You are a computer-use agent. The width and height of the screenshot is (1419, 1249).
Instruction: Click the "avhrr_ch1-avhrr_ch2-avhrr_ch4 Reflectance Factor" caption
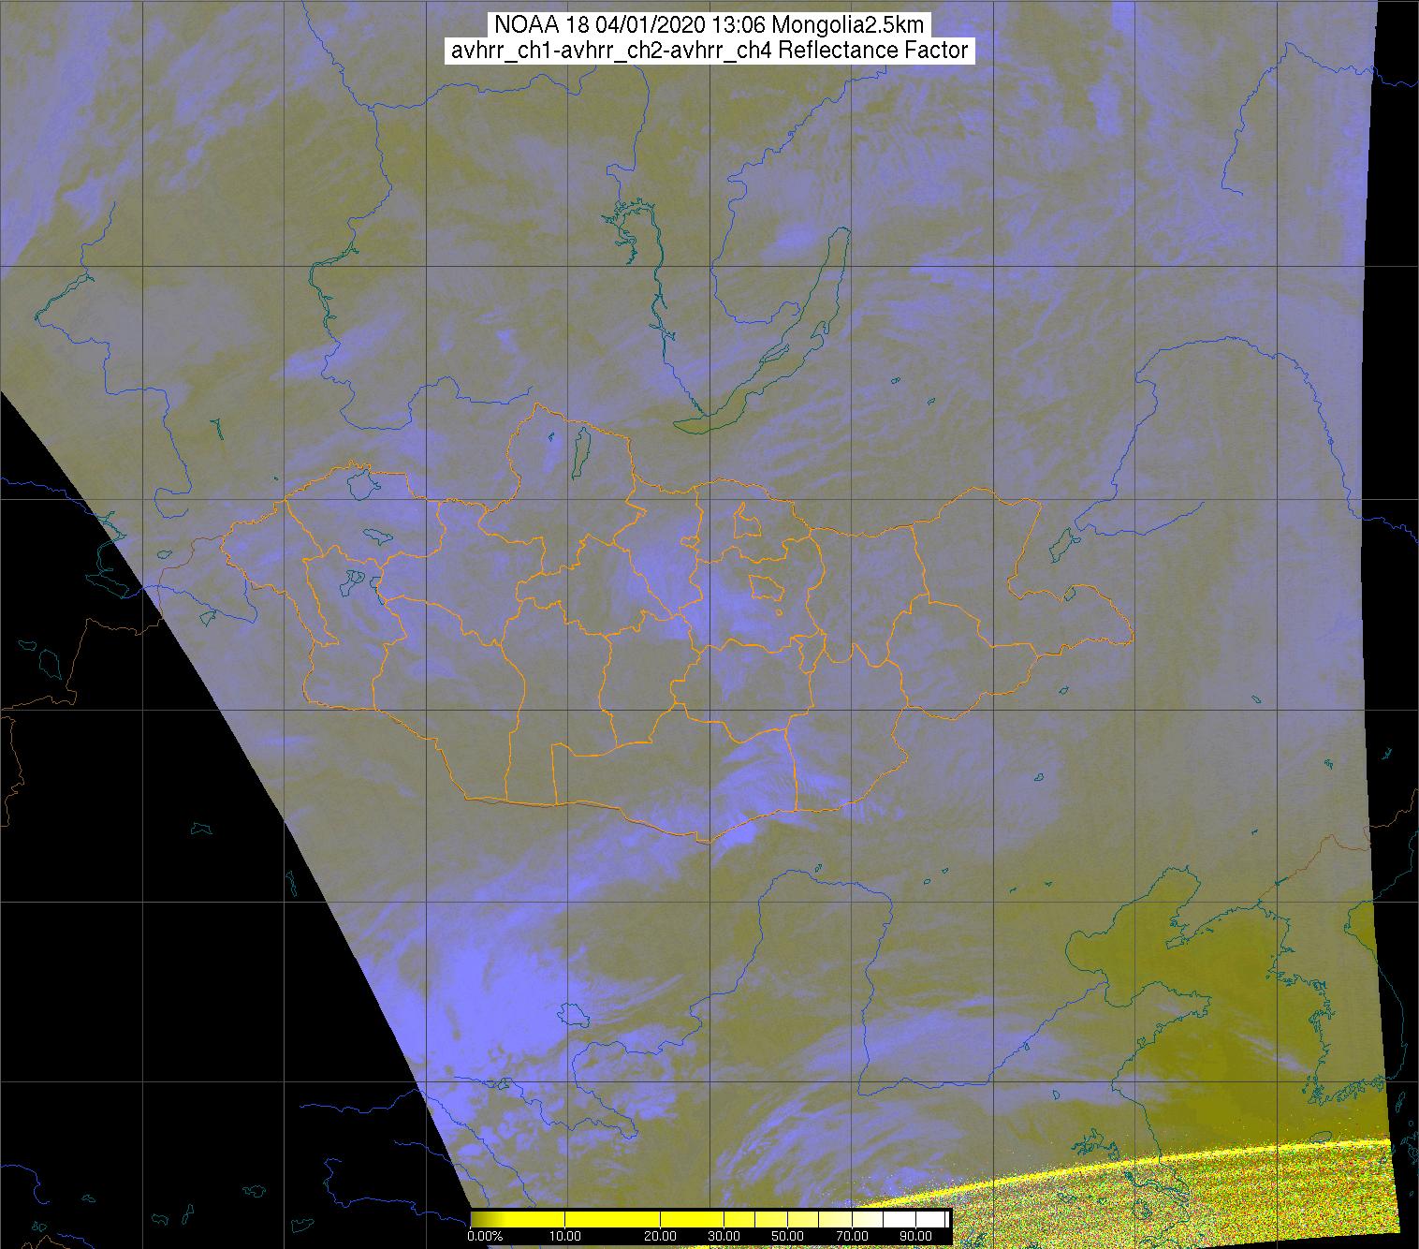[x=709, y=51]
